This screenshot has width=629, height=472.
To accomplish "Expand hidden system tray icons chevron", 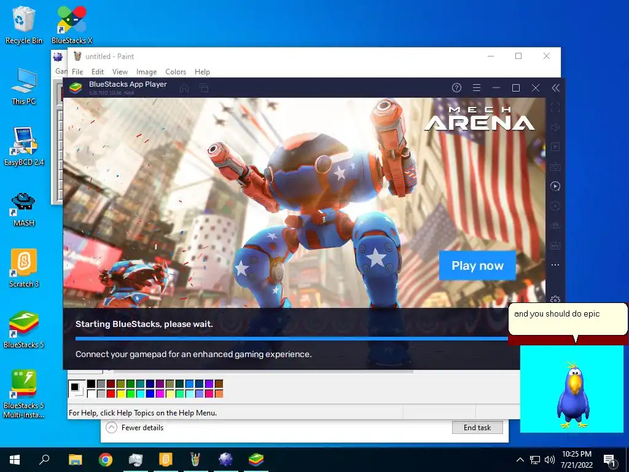I will [x=520, y=460].
